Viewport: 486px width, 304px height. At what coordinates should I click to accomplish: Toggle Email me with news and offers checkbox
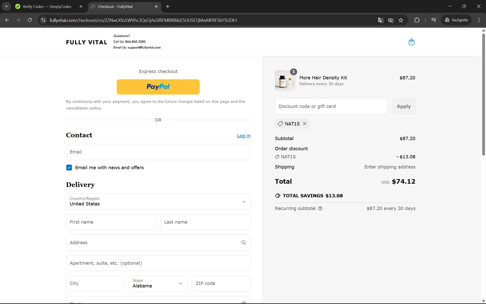coord(69,168)
